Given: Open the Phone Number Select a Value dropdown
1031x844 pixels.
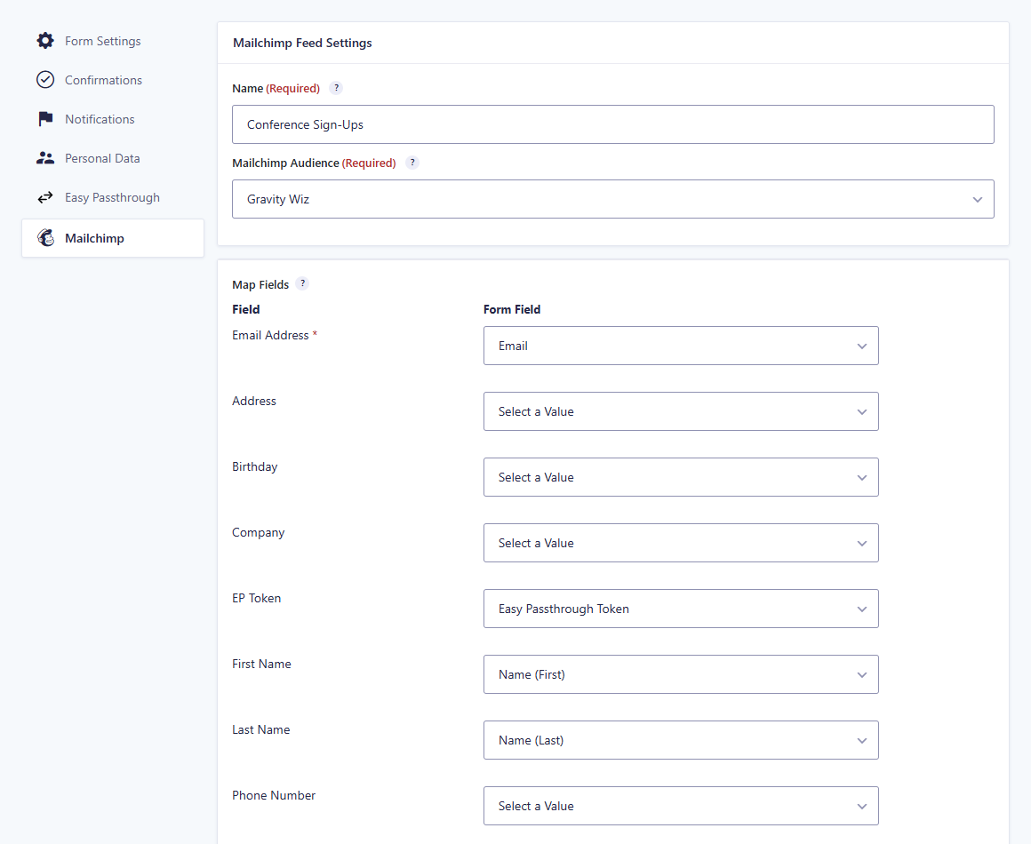Looking at the screenshot, I should tap(681, 806).
